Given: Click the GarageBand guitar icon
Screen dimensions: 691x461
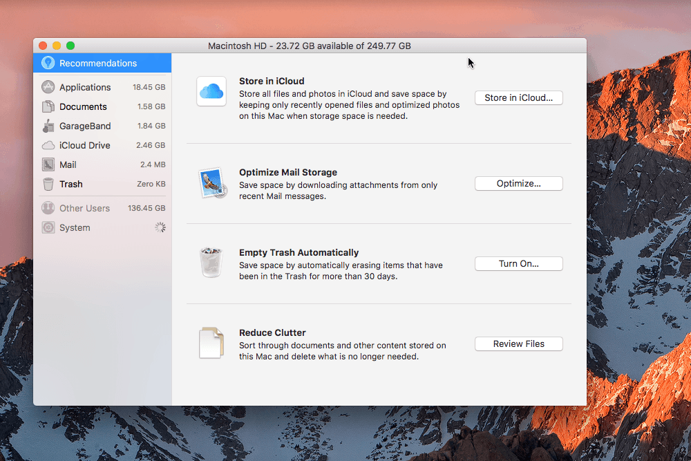Looking at the screenshot, I should tap(48, 126).
